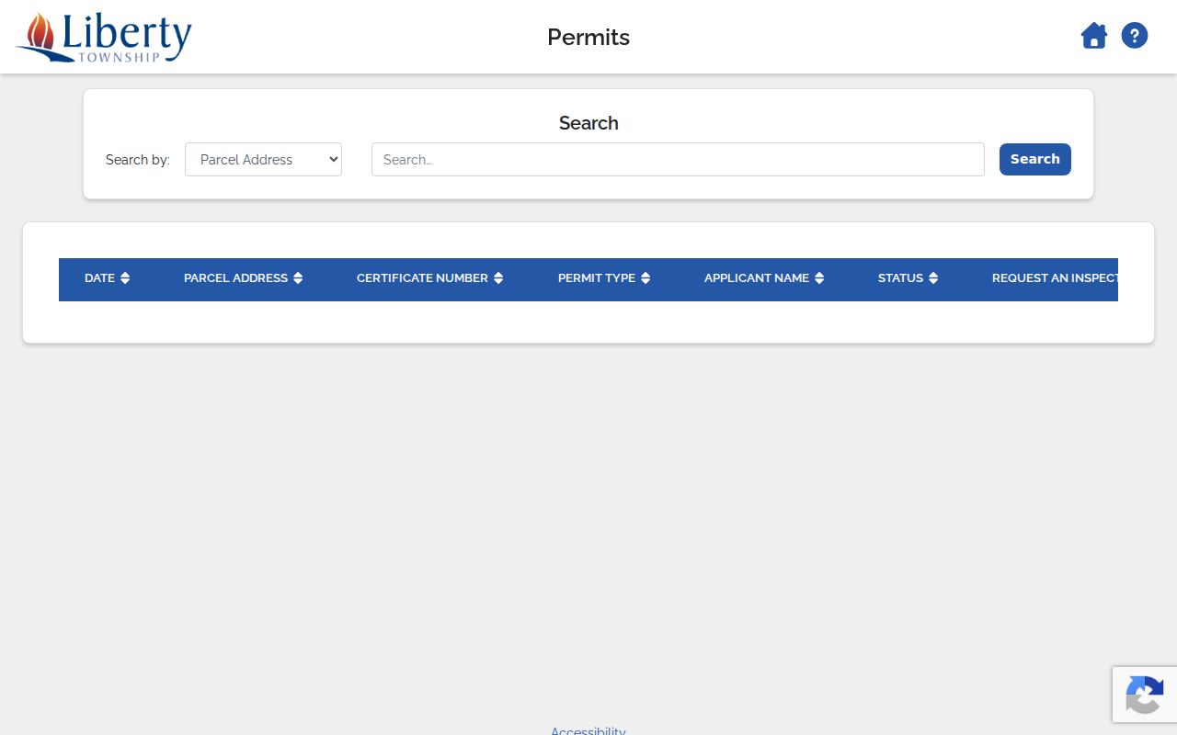Go to the home page icon
This screenshot has height=735, width=1177.
pyautogui.click(x=1093, y=37)
